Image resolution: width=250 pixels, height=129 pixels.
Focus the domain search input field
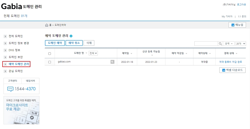[x=206, y=43]
